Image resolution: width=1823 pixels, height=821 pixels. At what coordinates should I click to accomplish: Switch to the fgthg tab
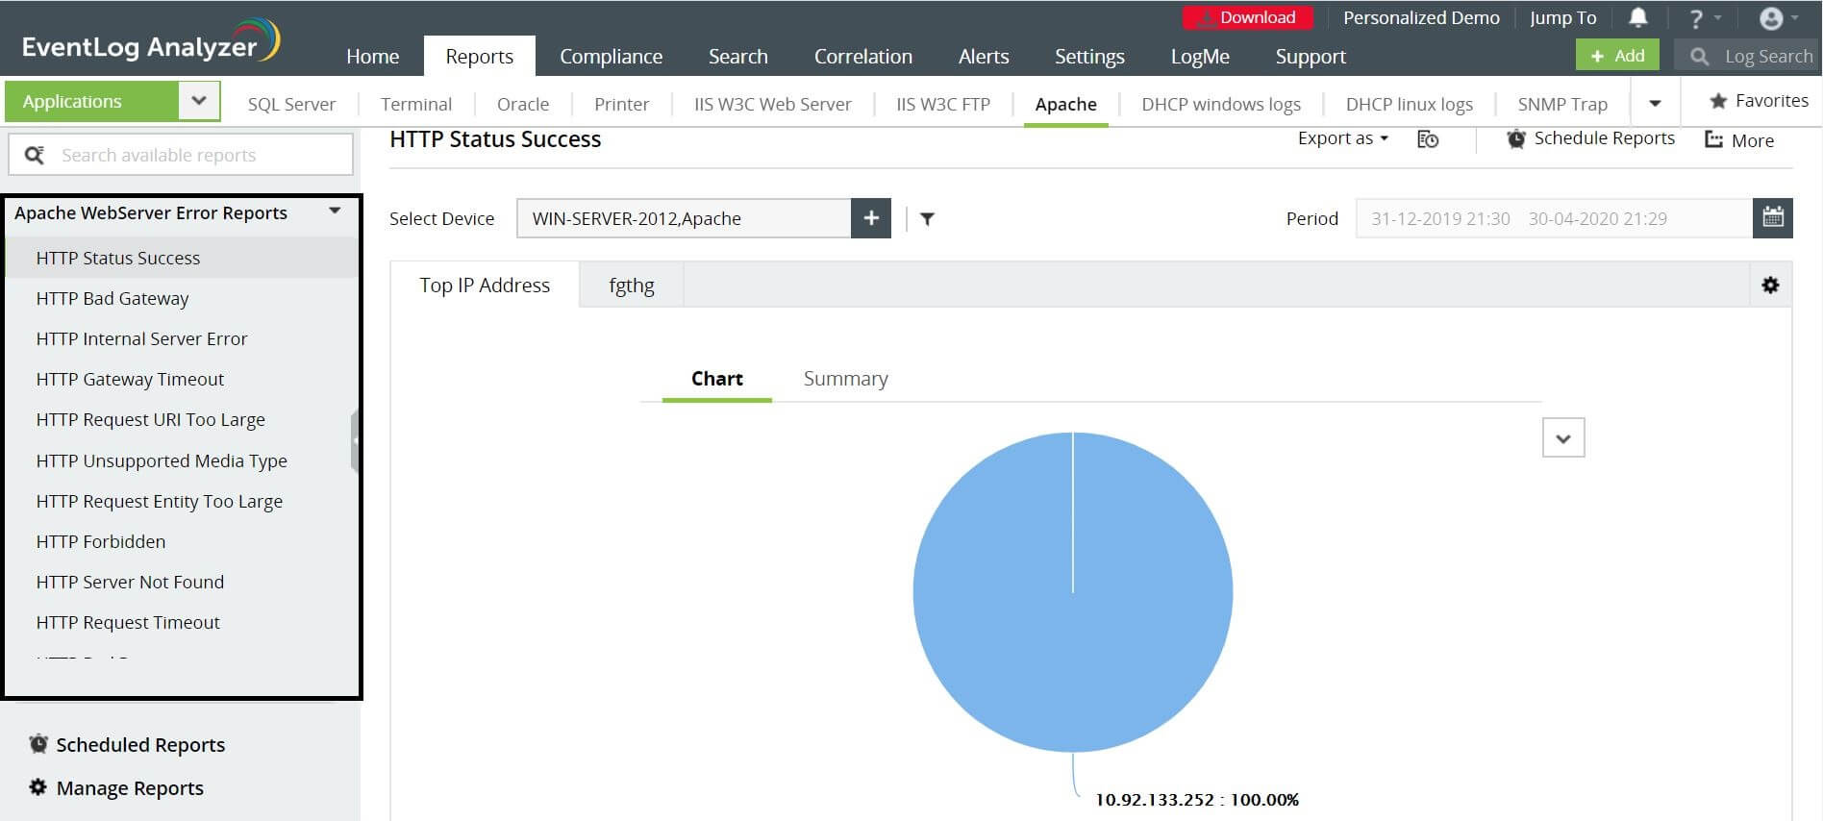coord(632,285)
